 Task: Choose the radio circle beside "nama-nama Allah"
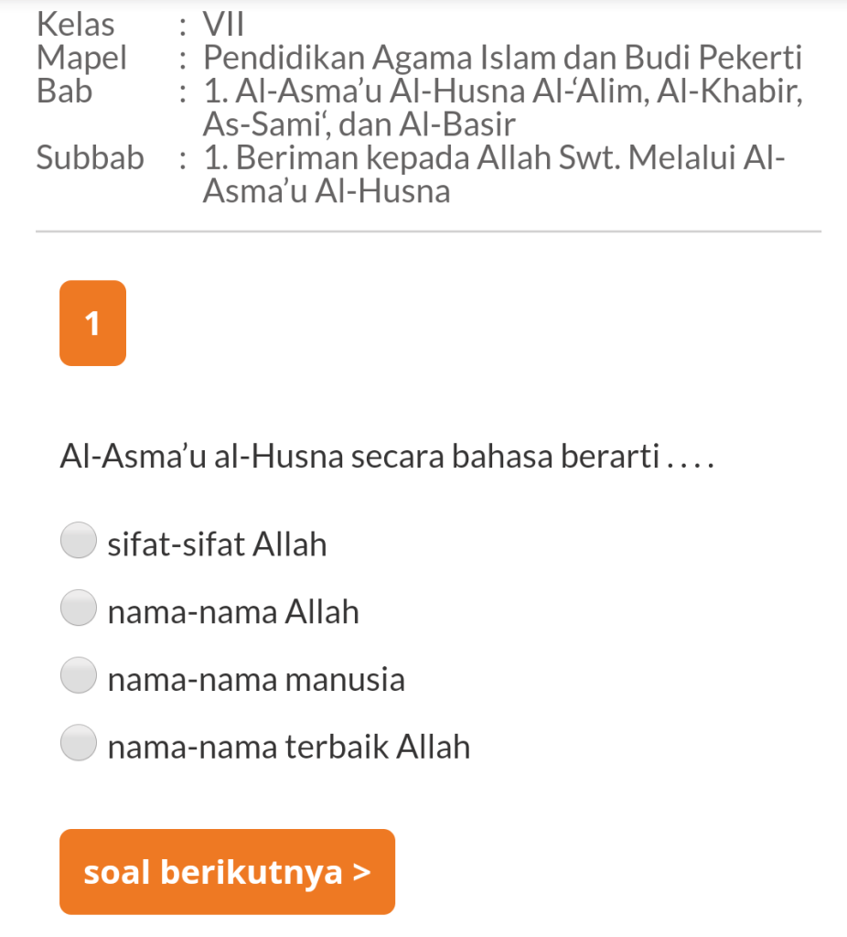coord(79,608)
